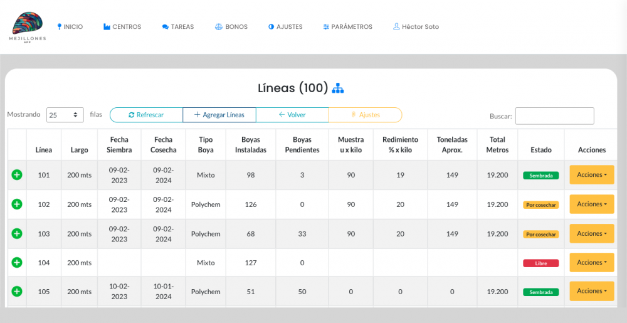Sort by Boyas Instaladas column header
The height and width of the screenshot is (323, 627).
tap(251, 145)
